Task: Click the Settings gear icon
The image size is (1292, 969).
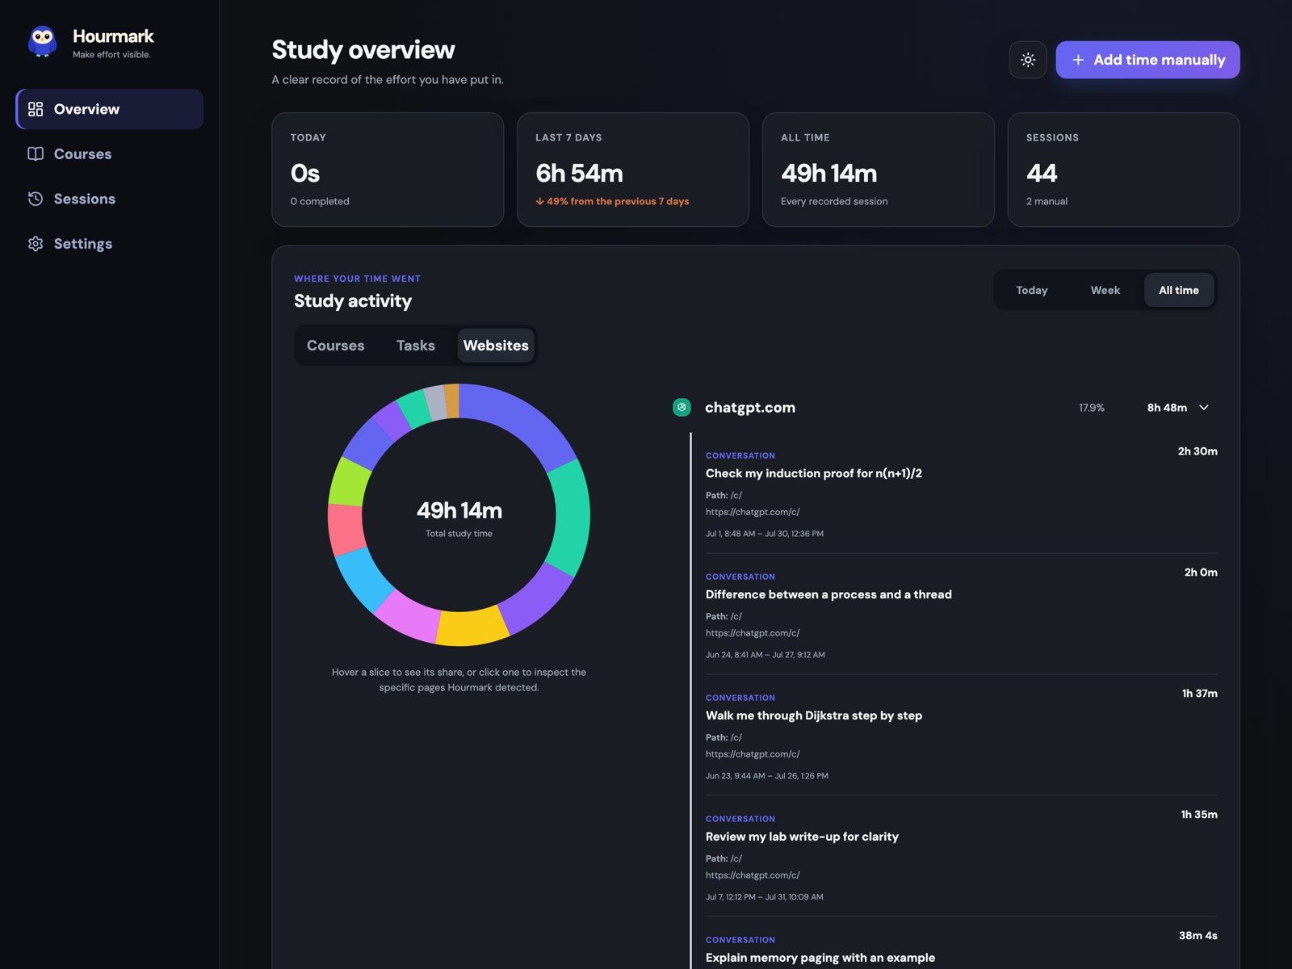Action: (36, 244)
